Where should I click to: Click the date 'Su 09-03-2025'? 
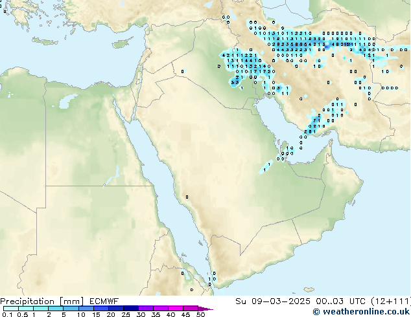273,301
